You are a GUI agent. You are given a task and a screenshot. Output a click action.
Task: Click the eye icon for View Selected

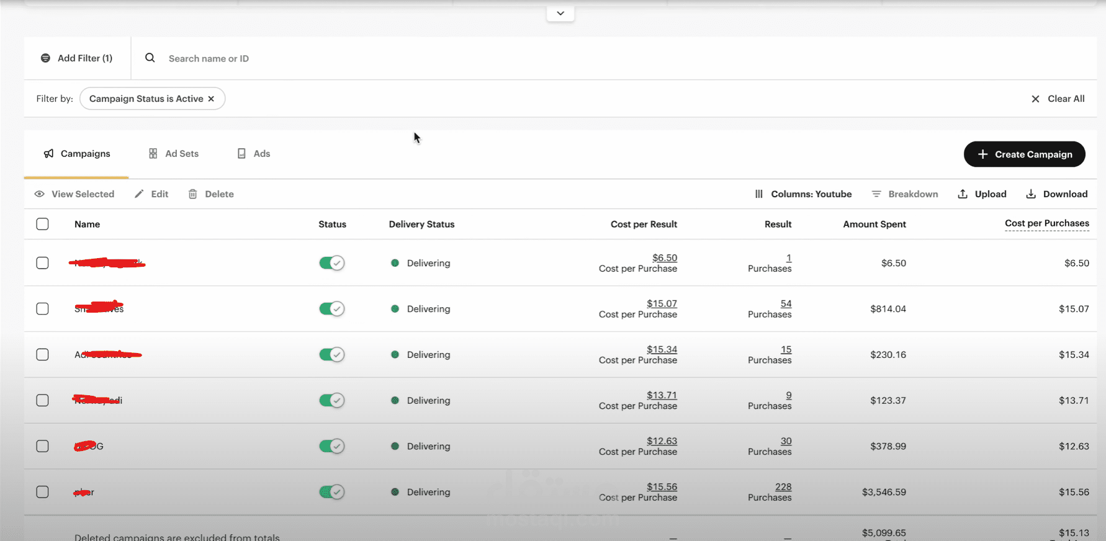pyautogui.click(x=40, y=194)
